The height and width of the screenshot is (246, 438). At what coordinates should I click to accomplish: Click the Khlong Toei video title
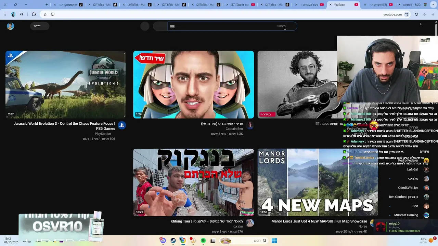click(x=207, y=221)
